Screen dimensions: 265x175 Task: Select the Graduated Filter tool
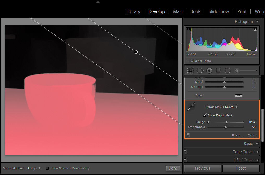(x=218, y=71)
